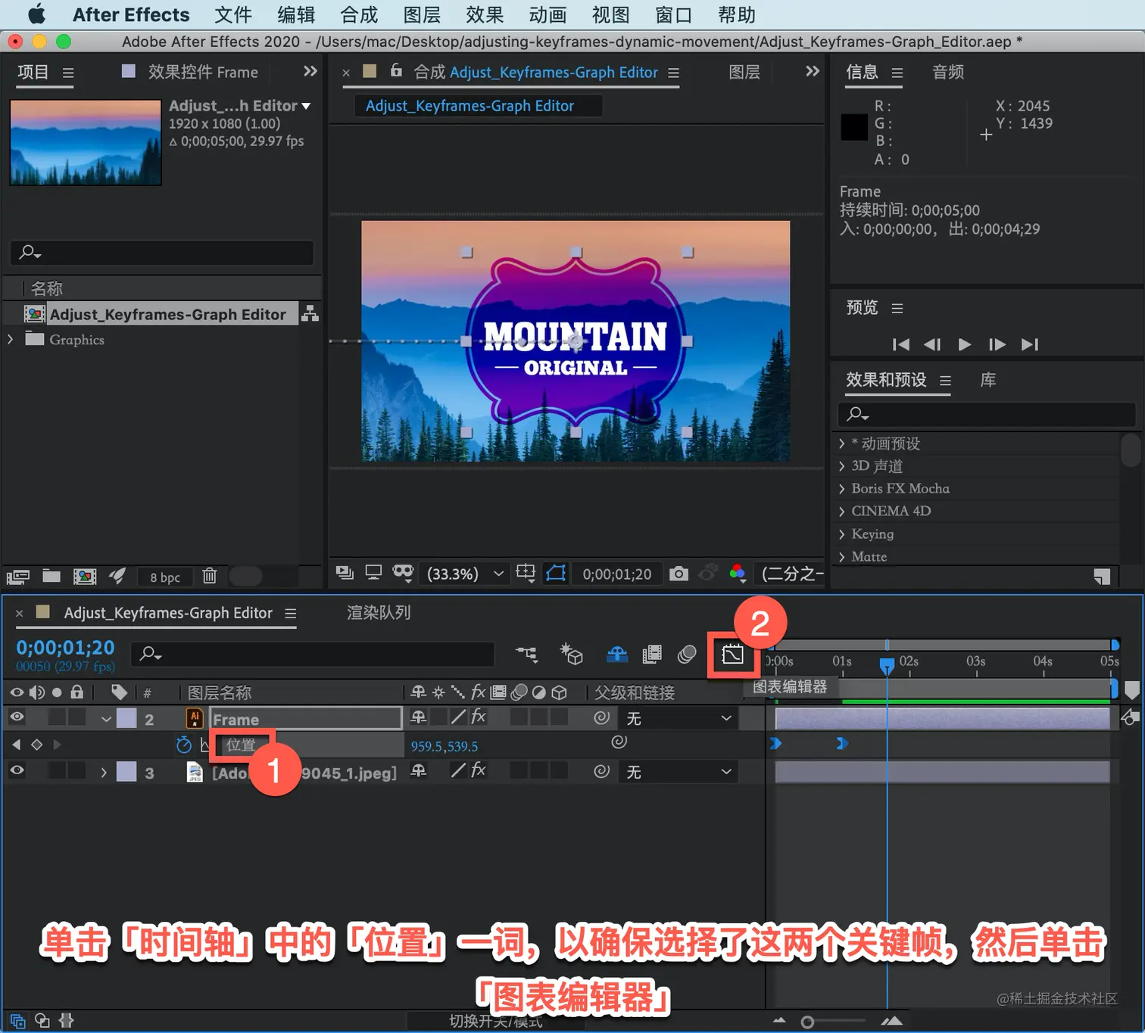The width and height of the screenshot is (1145, 1033).
Task: Play the preview with the play button
Action: click(964, 344)
